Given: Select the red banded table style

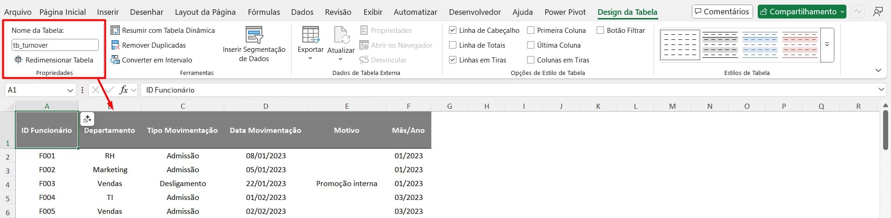Looking at the screenshot, I should pyautogui.click(x=800, y=45).
